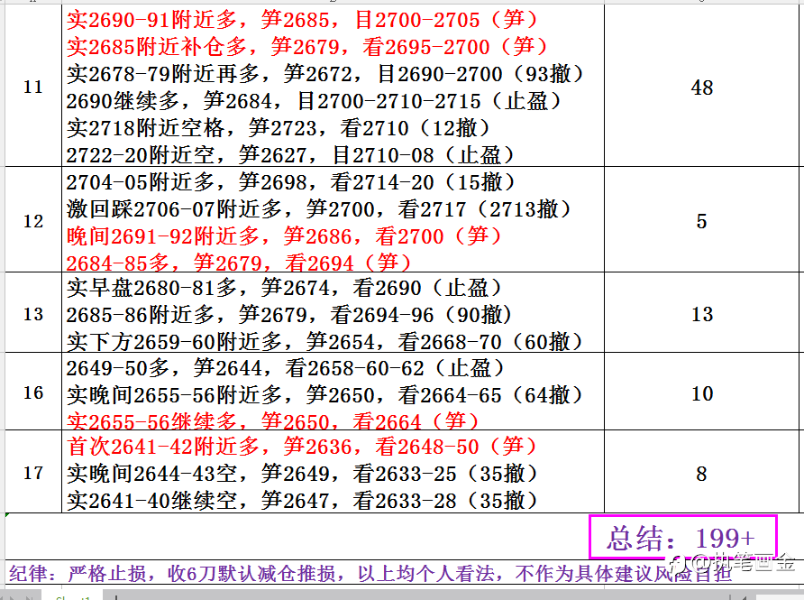The height and width of the screenshot is (600, 804).
Task: Click line 实早盘2680-81多，笋2674
Action: point(284,288)
